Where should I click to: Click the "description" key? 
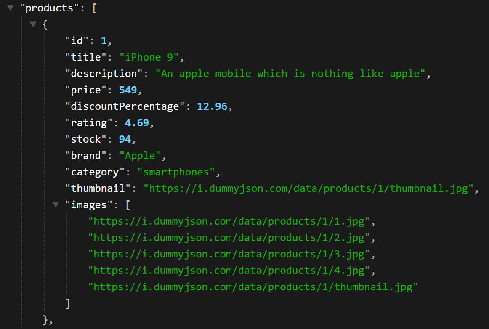click(x=104, y=74)
